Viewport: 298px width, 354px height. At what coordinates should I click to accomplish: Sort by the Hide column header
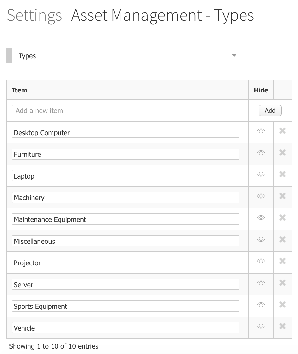261,90
